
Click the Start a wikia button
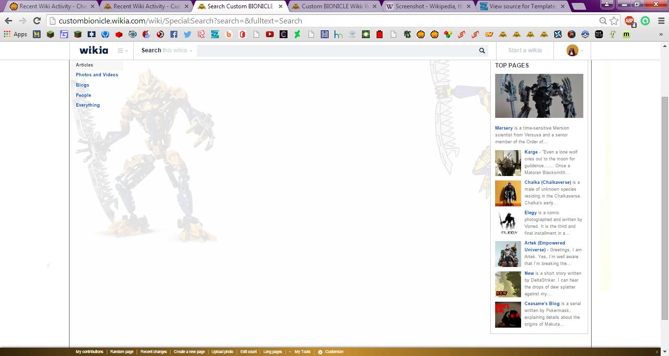[525, 50]
